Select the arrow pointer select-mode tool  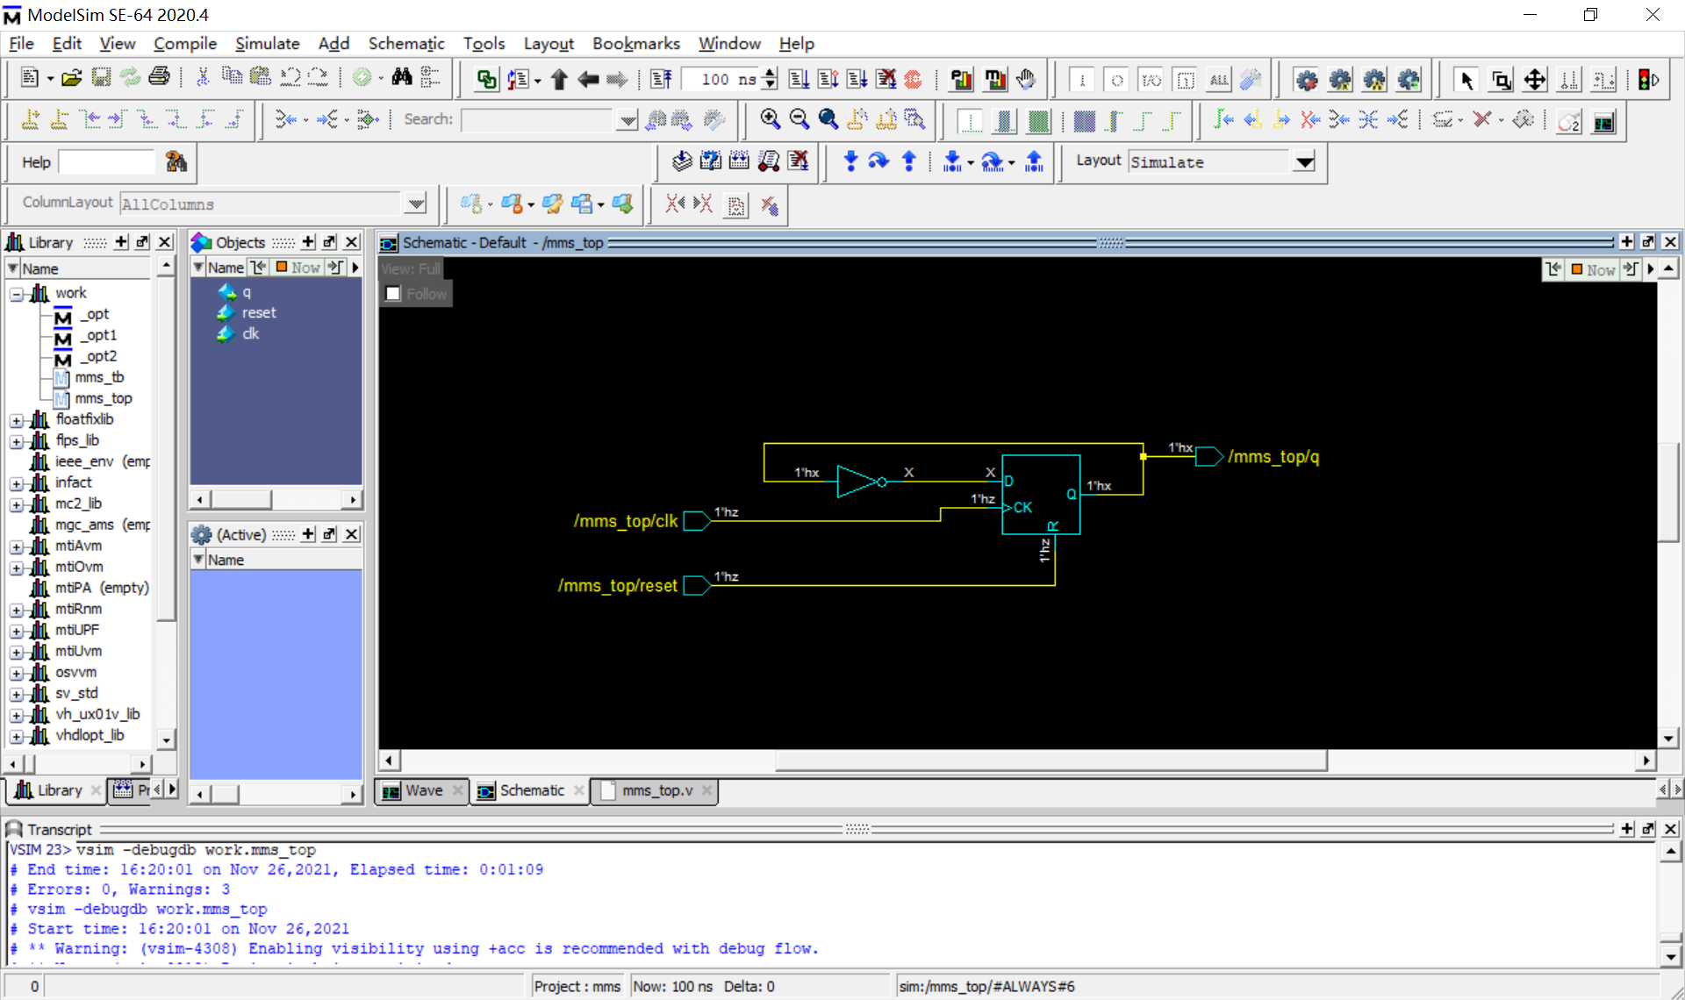(x=1466, y=80)
